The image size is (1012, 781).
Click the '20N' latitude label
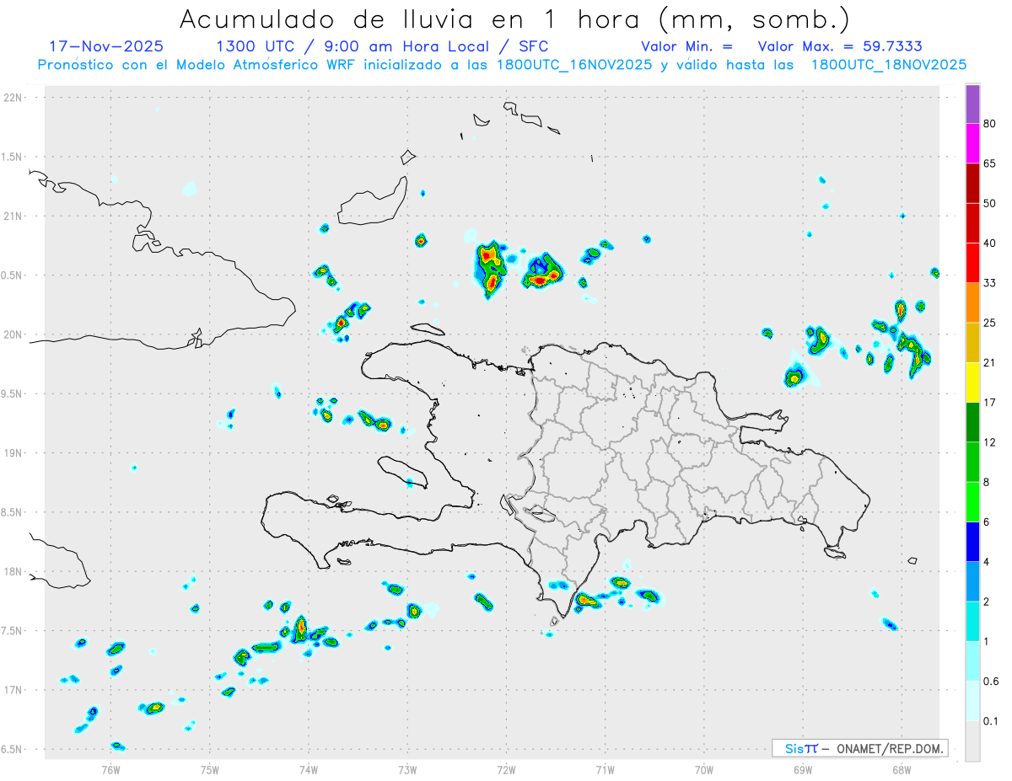pos(14,334)
